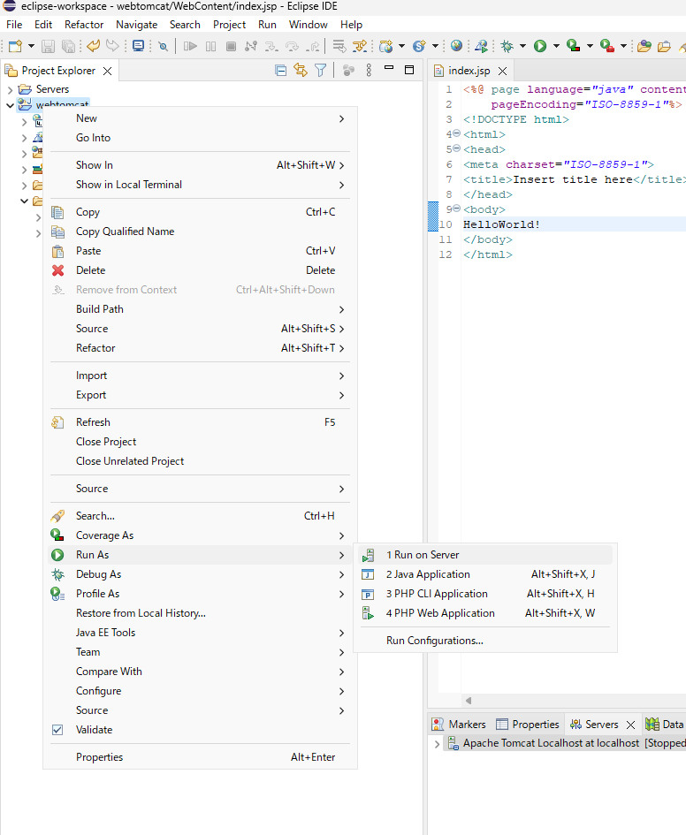The image size is (686, 835).
Task: Click the Open Web Browser globe icon
Action: 456,46
